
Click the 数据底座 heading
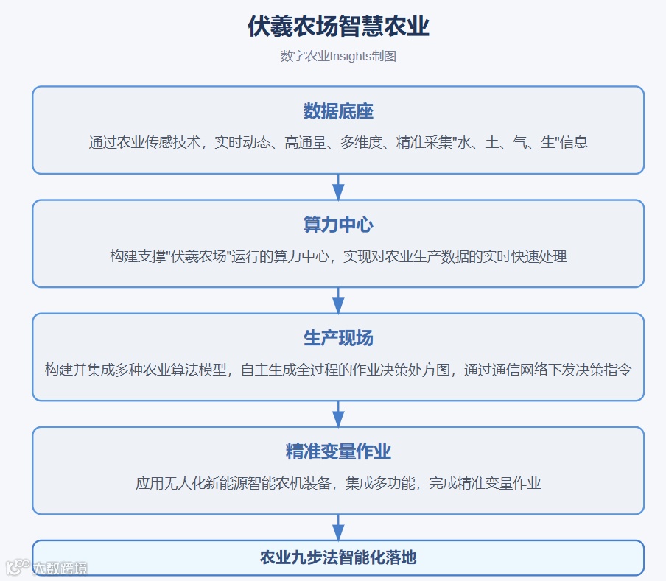[338, 112]
